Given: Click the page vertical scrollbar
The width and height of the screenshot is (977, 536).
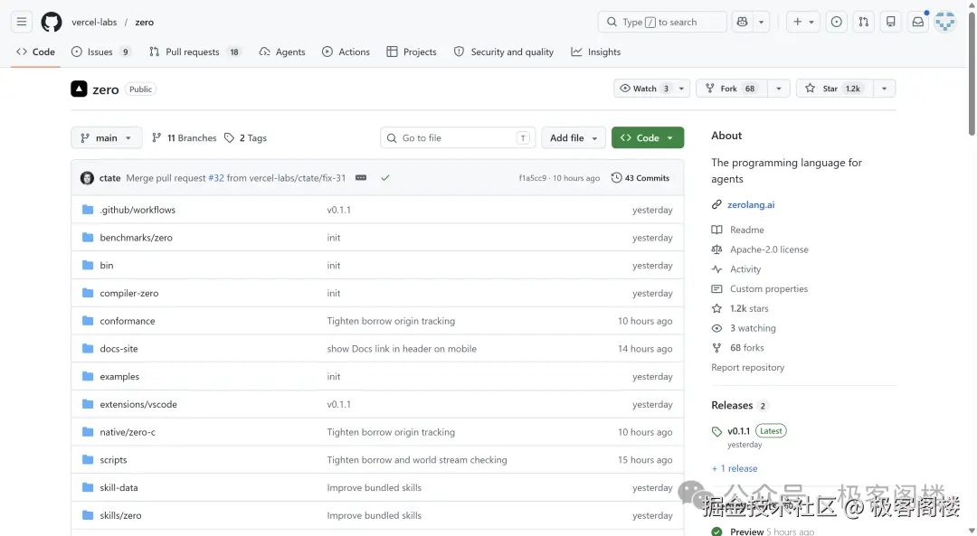Looking at the screenshot, I should click(972, 75).
